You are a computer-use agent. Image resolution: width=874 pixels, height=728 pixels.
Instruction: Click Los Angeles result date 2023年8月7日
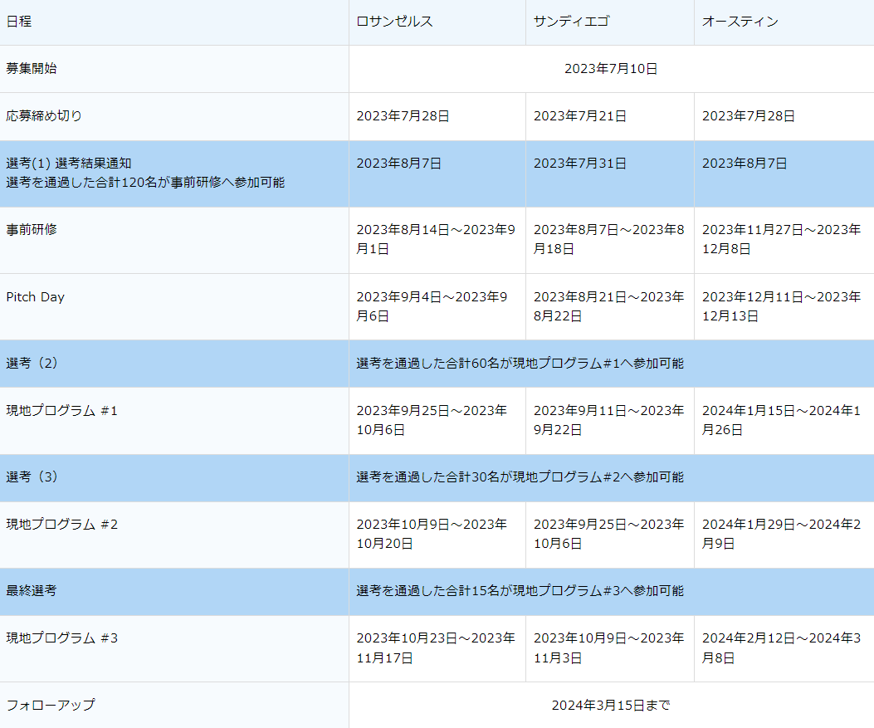399,164
